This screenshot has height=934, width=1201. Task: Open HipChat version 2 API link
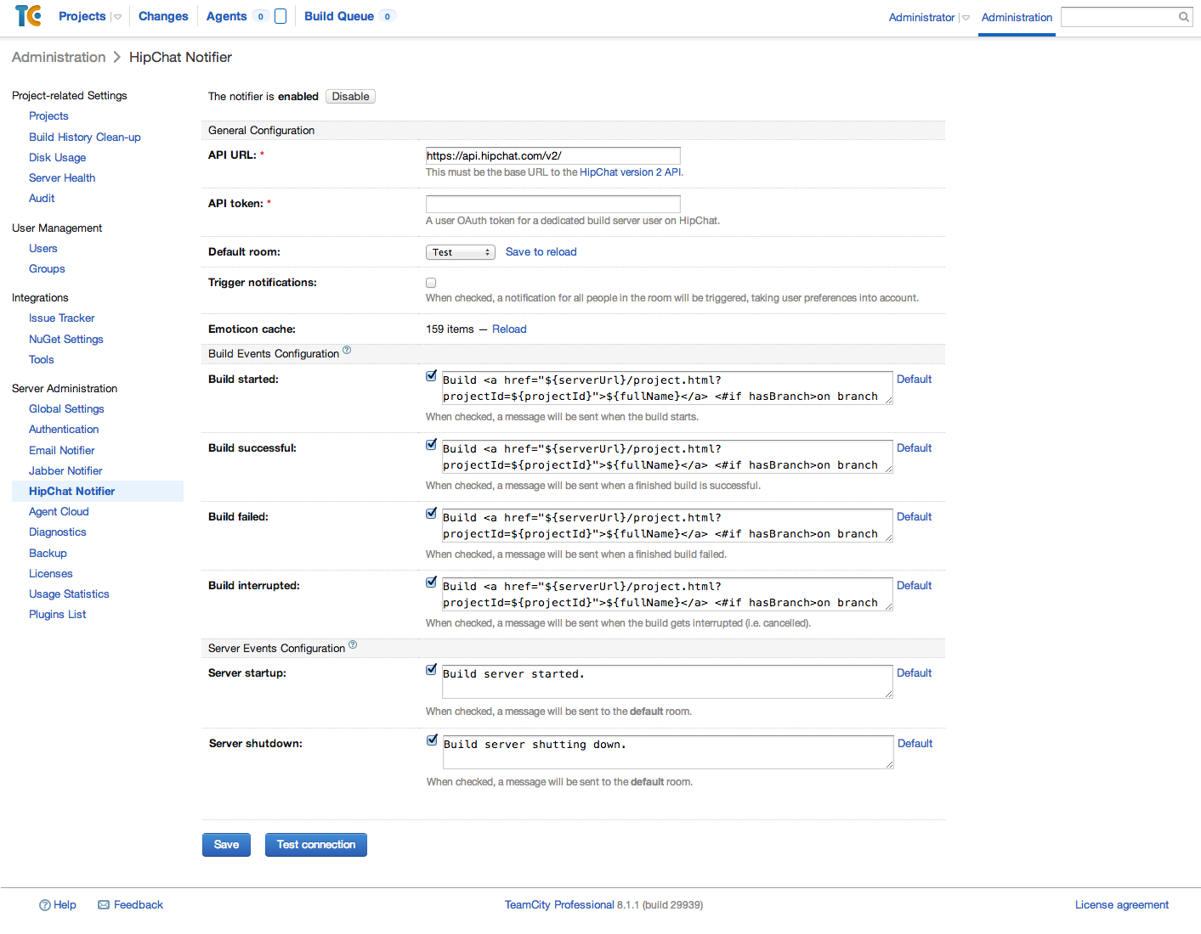(631, 172)
